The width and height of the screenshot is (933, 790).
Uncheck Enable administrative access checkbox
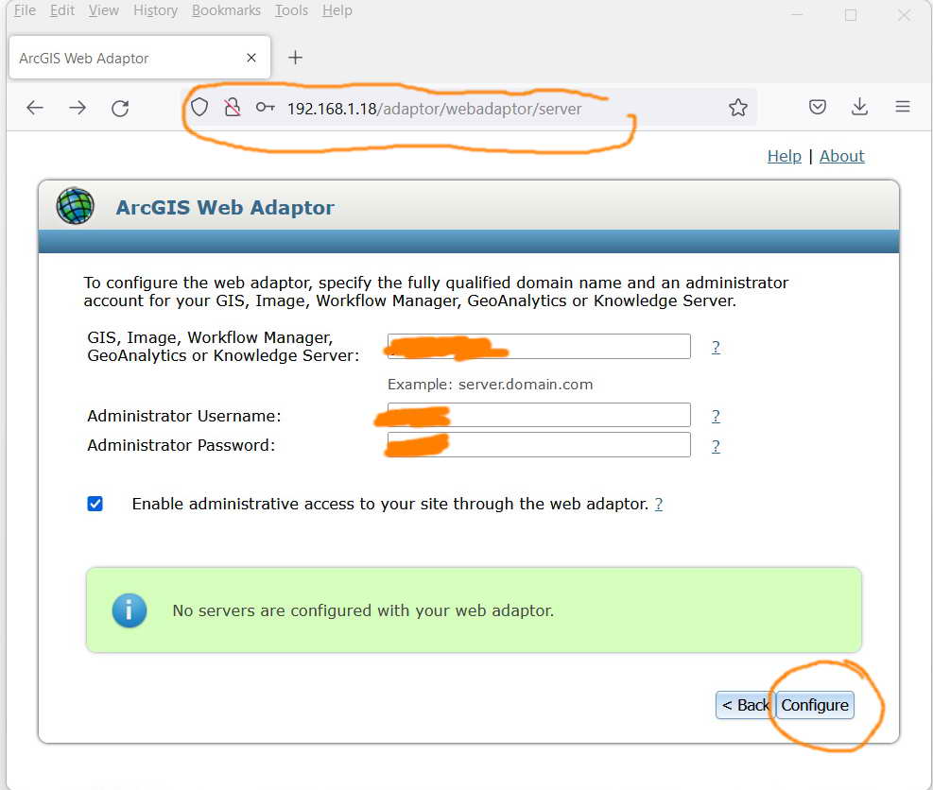[x=95, y=504]
